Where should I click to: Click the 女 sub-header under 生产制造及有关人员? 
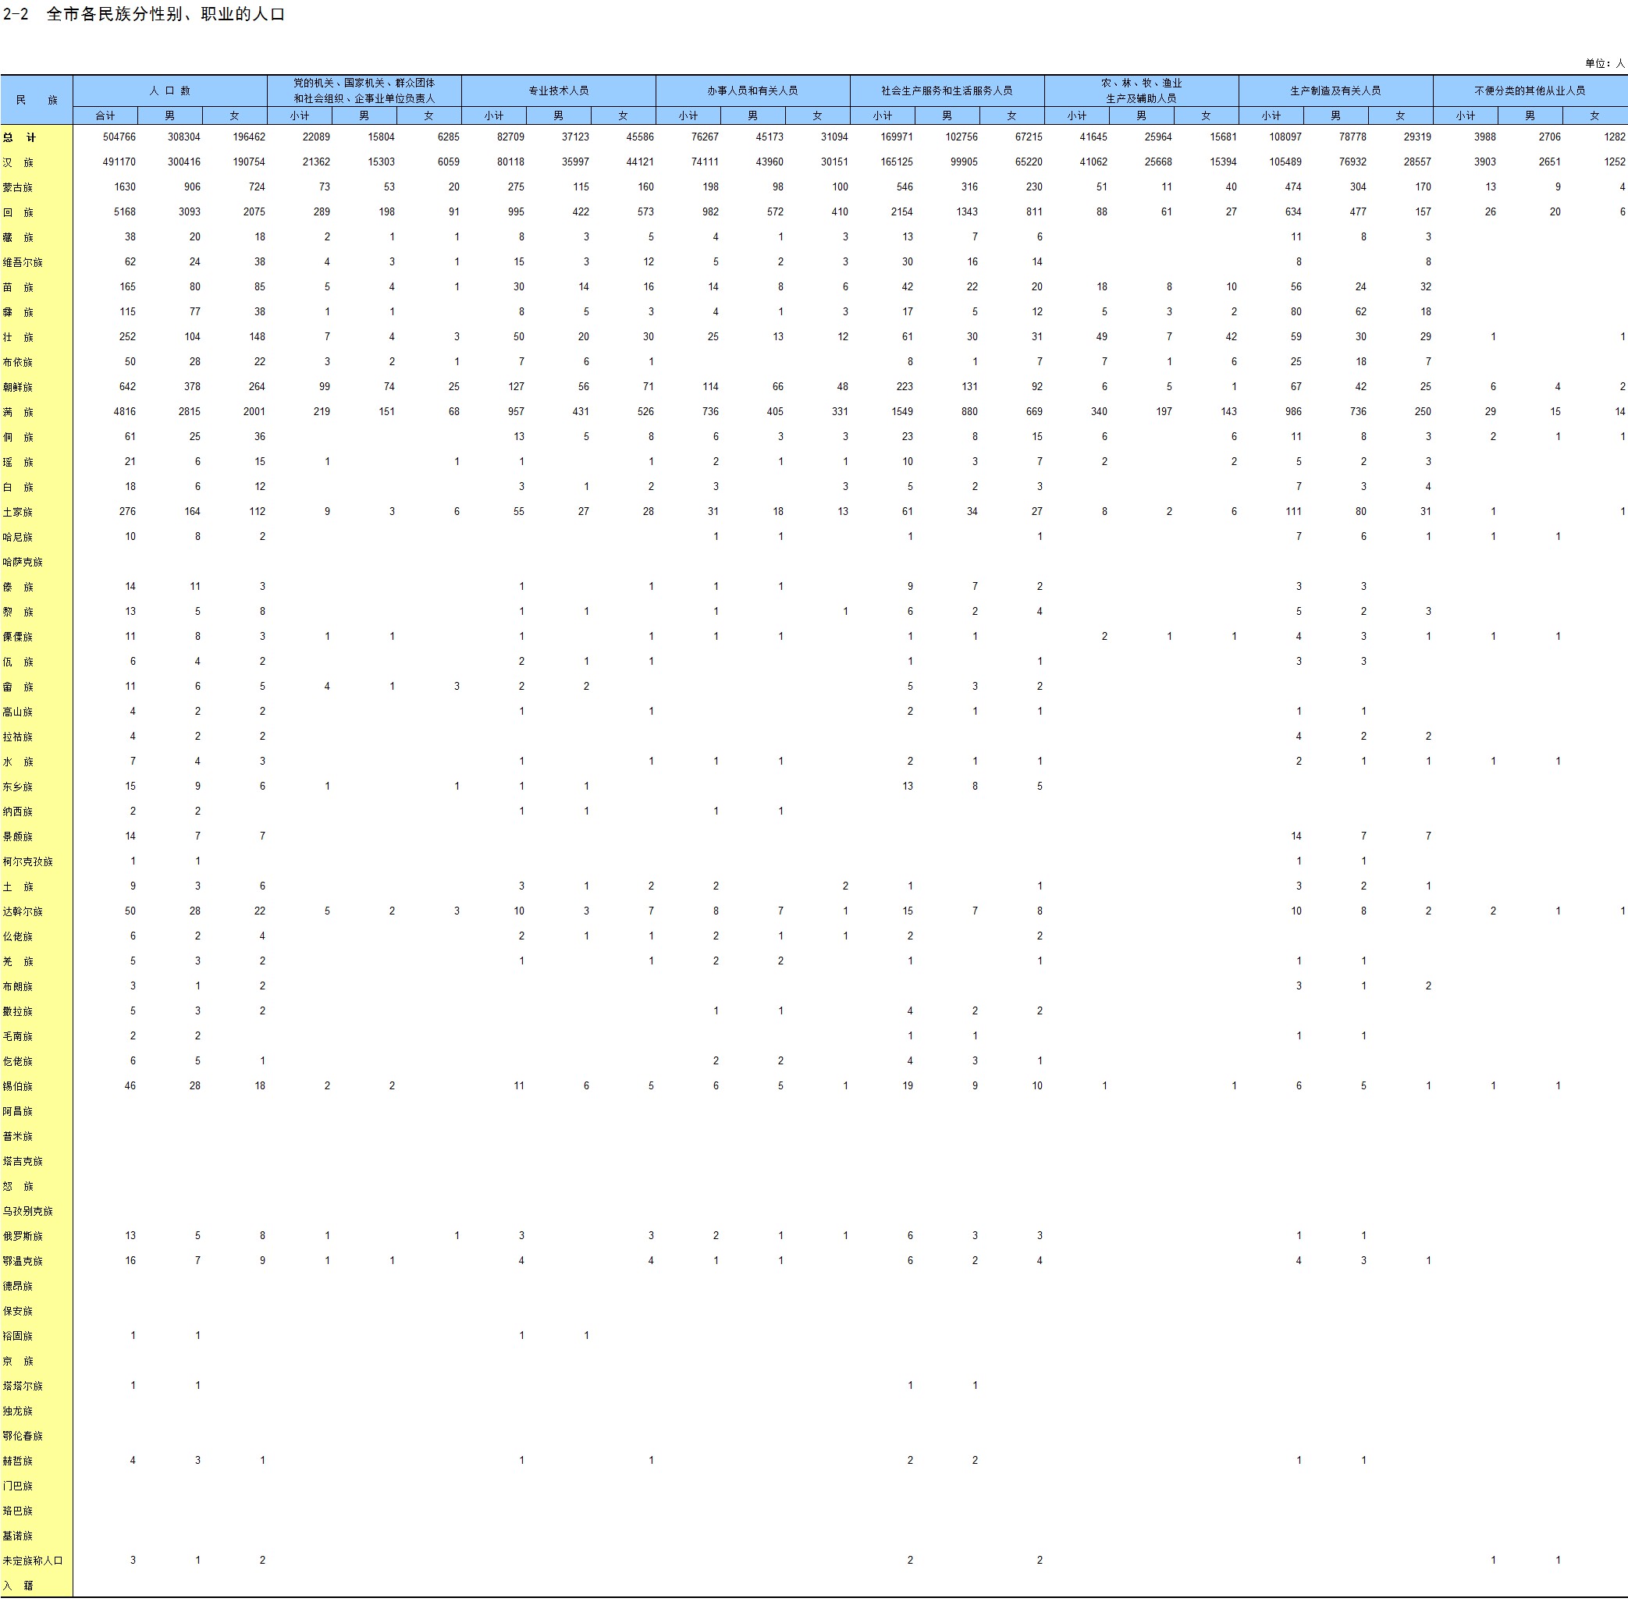pos(1400,115)
